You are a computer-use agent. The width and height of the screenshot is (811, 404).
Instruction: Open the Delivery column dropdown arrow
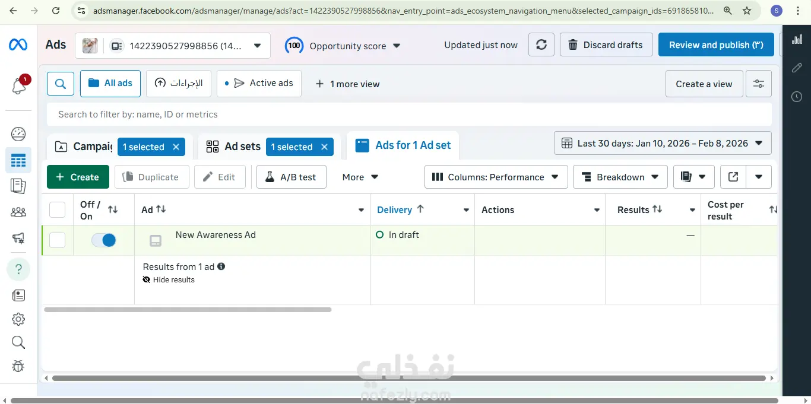pos(465,210)
